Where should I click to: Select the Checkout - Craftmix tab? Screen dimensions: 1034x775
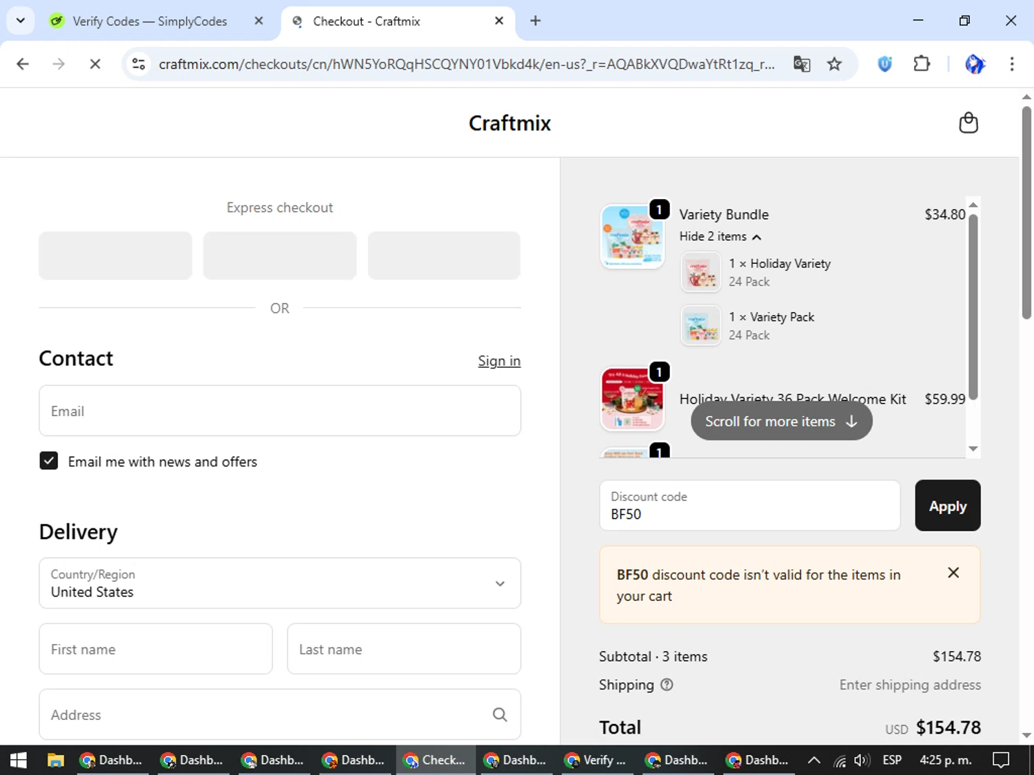point(366,21)
